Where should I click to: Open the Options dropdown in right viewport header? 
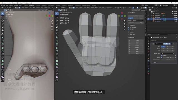click(143, 10)
